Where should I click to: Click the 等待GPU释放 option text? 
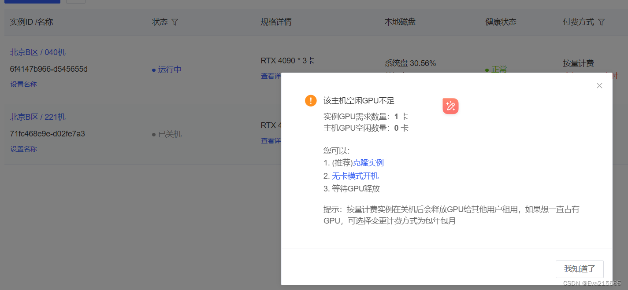pyautogui.click(x=356, y=189)
